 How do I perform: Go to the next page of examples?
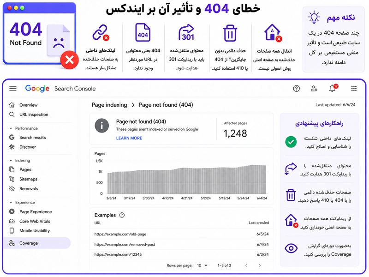(x=260, y=265)
